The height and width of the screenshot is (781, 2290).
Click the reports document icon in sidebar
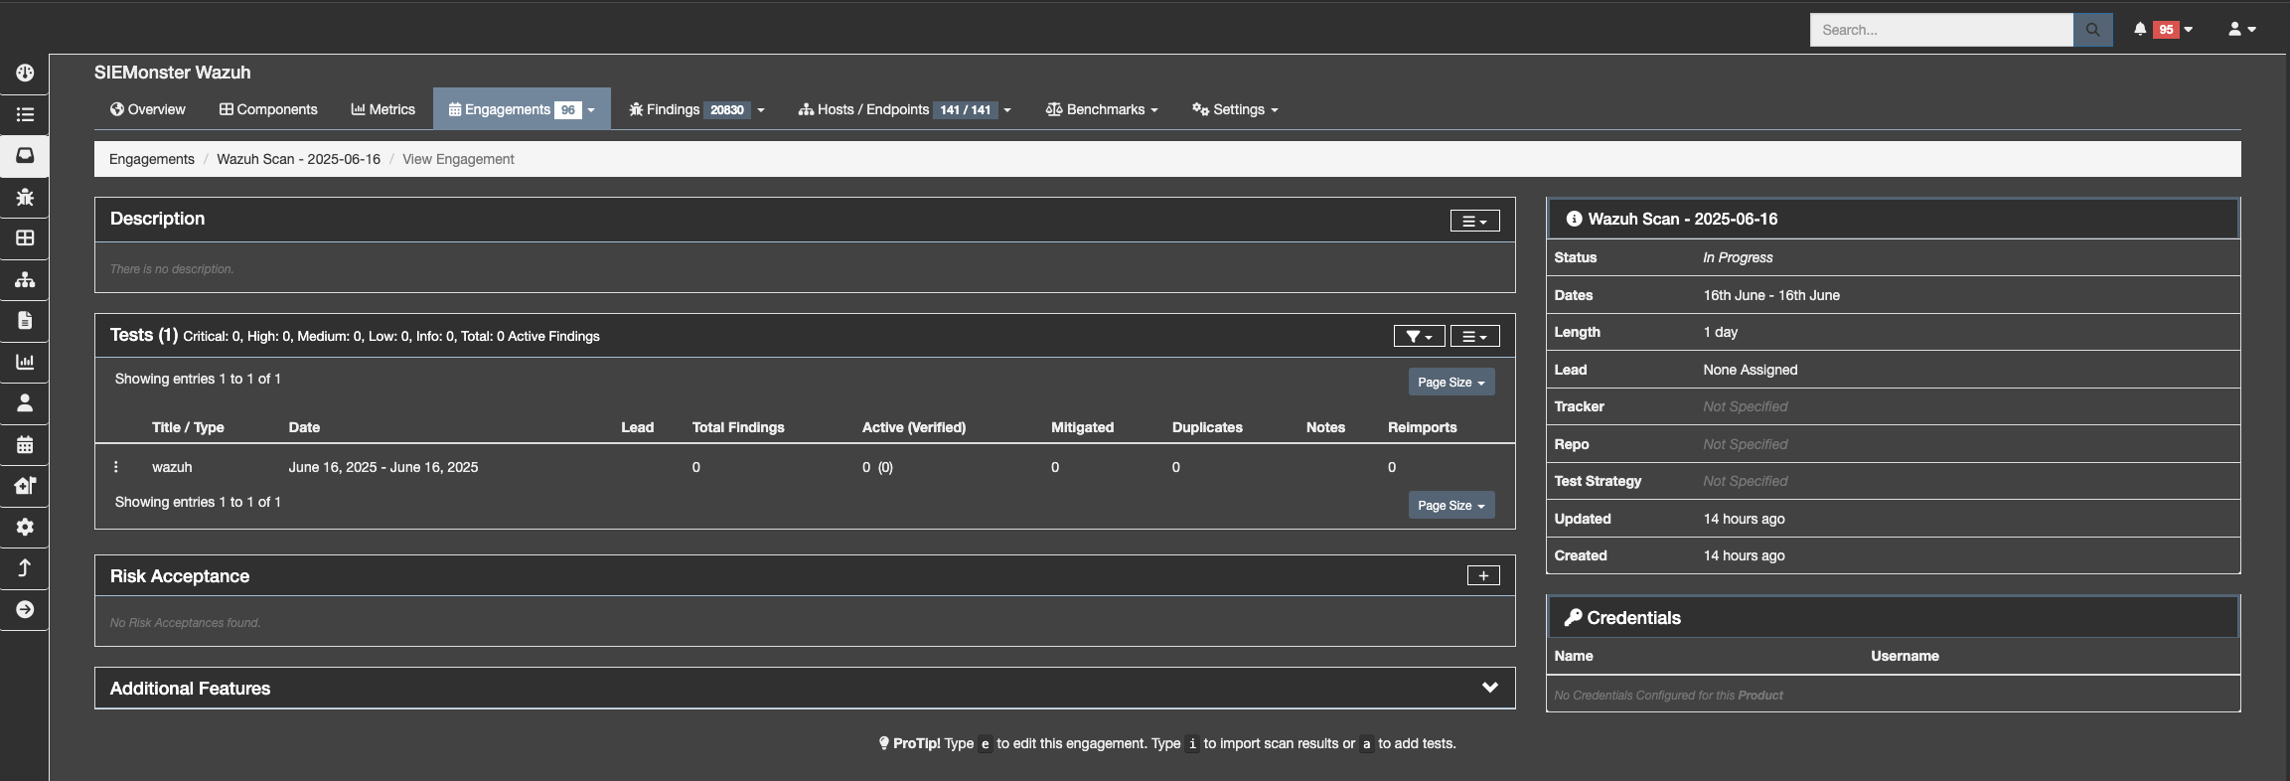[x=25, y=320]
